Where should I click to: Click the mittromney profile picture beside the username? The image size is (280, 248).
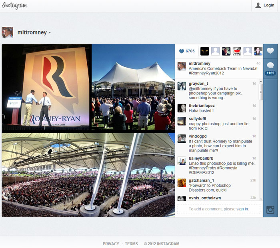(7, 32)
